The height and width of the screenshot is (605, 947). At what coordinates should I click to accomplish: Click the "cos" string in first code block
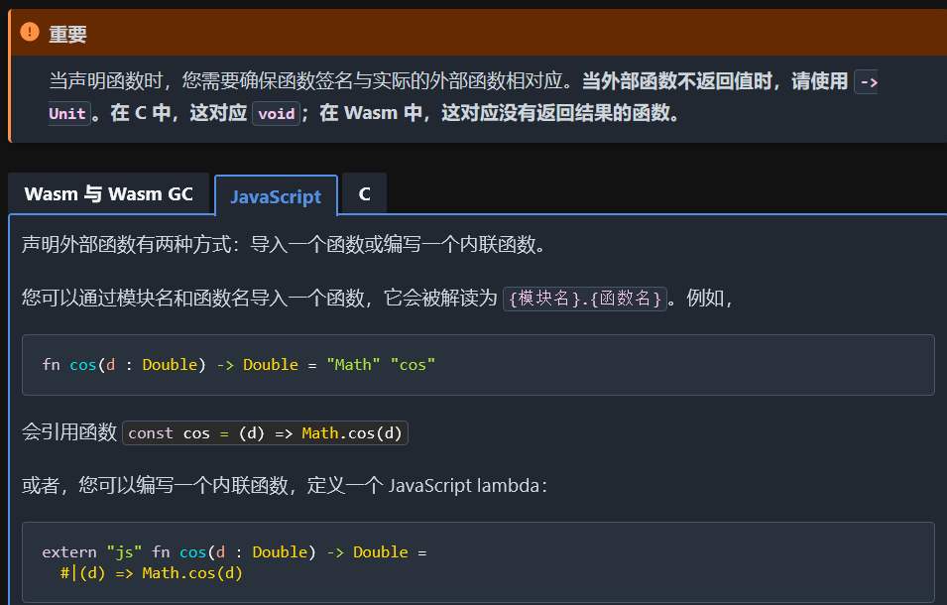[413, 365]
